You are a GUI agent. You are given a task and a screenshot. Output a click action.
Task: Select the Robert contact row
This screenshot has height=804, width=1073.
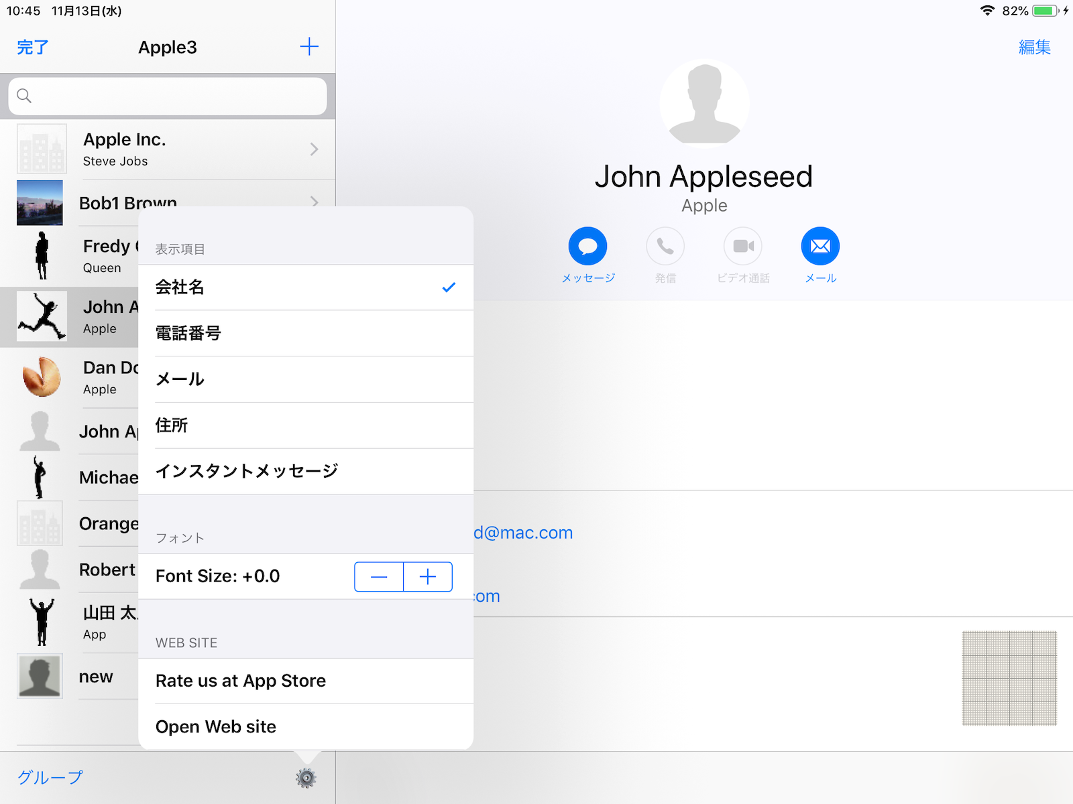(70, 569)
